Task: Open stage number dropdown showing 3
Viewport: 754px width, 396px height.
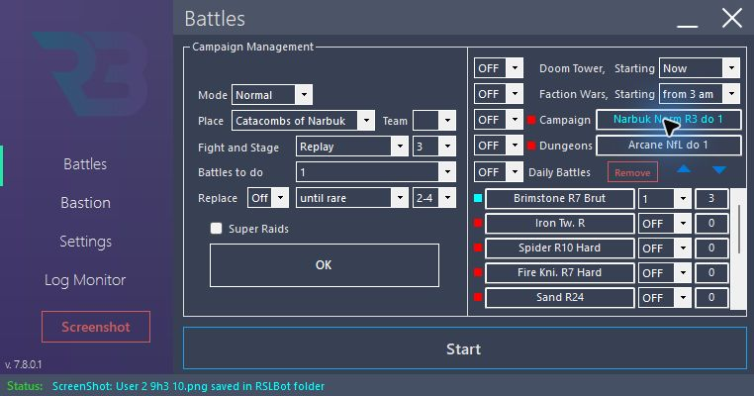Action: (434, 147)
